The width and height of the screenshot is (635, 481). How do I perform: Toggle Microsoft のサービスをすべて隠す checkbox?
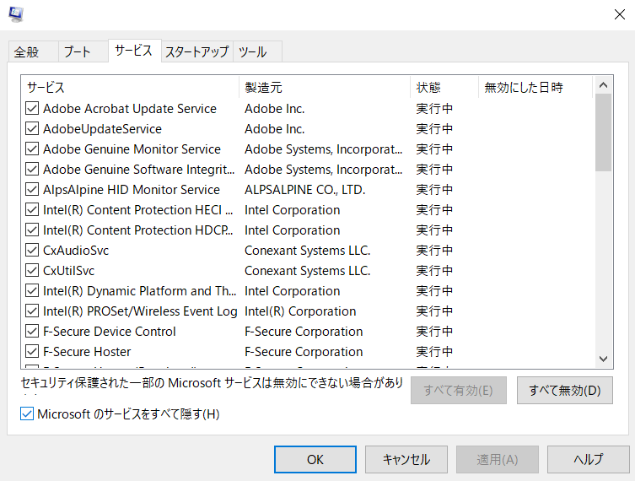pos(27,413)
